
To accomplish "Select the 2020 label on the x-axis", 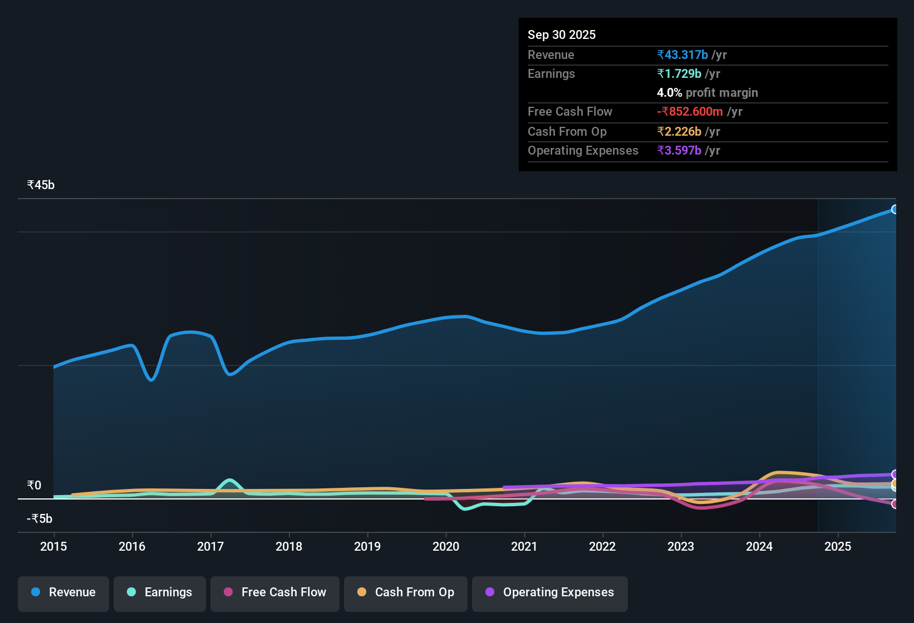I will click(446, 547).
